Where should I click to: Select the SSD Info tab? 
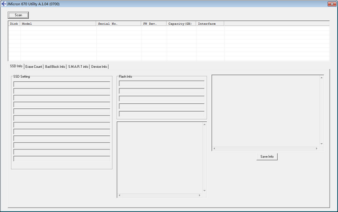point(16,66)
